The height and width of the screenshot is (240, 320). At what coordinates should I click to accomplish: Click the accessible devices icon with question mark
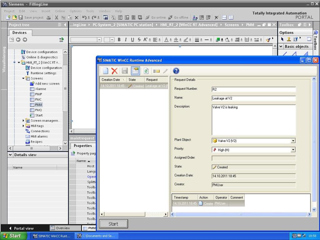[195, 18]
